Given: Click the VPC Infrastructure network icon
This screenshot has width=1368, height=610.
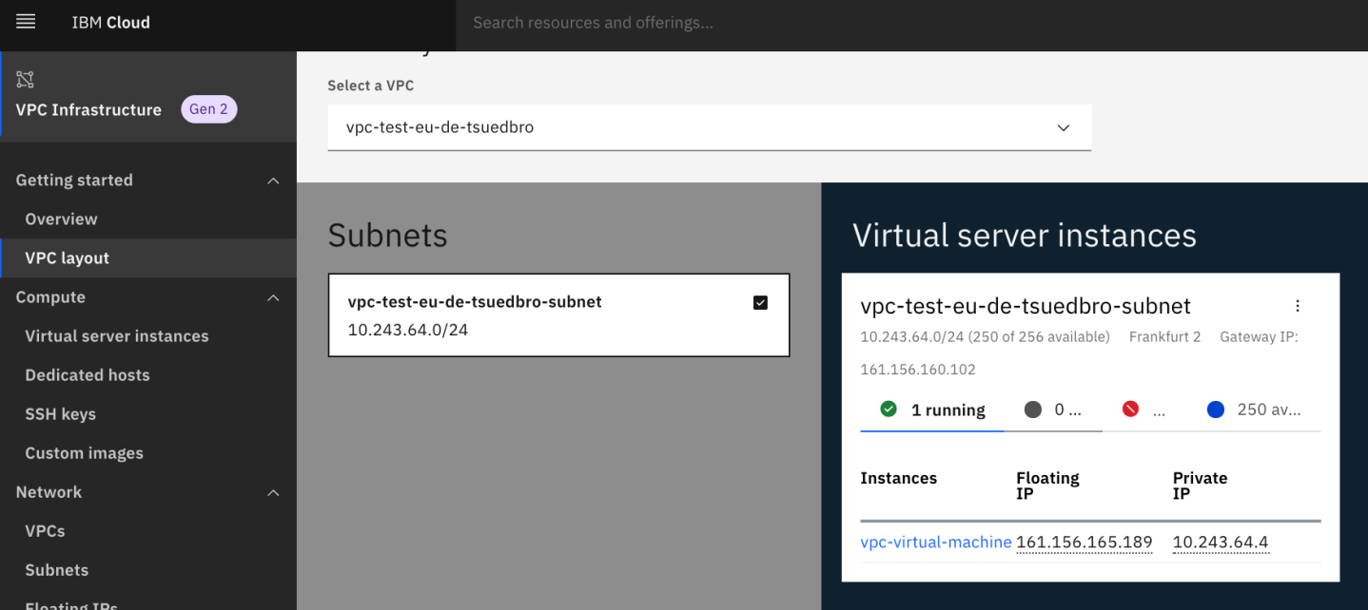Looking at the screenshot, I should tap(25, 80).
